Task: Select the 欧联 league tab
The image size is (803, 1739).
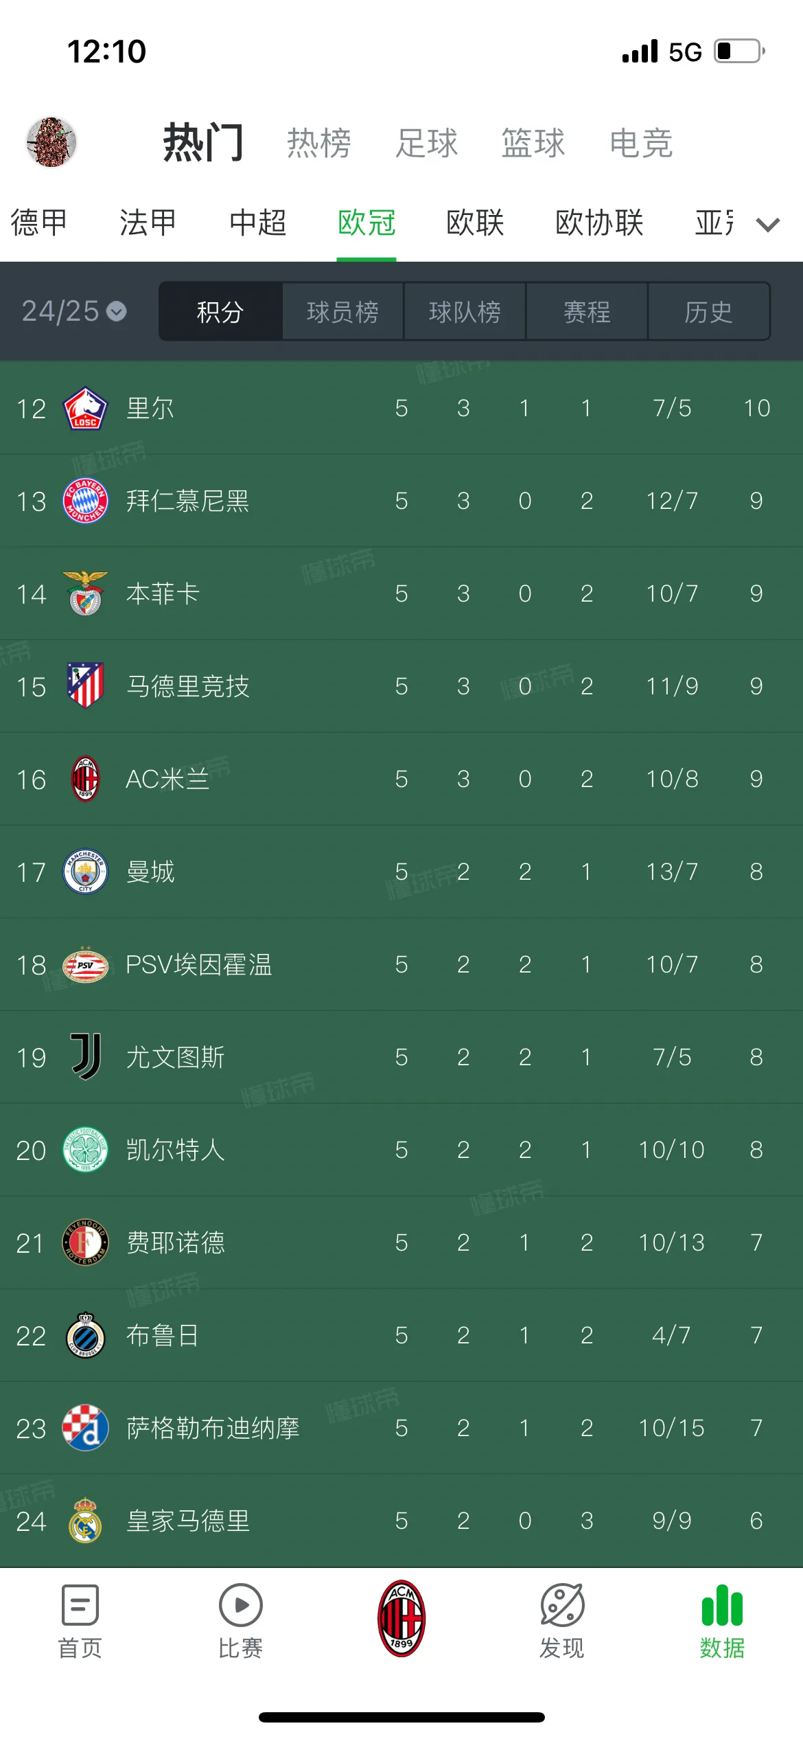Action: (475, 223)
